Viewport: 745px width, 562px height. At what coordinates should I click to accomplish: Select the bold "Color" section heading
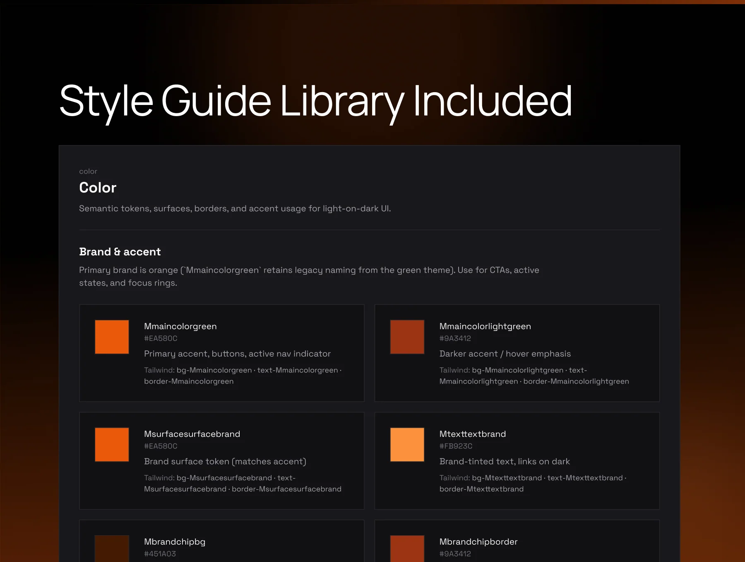[98, 188]
